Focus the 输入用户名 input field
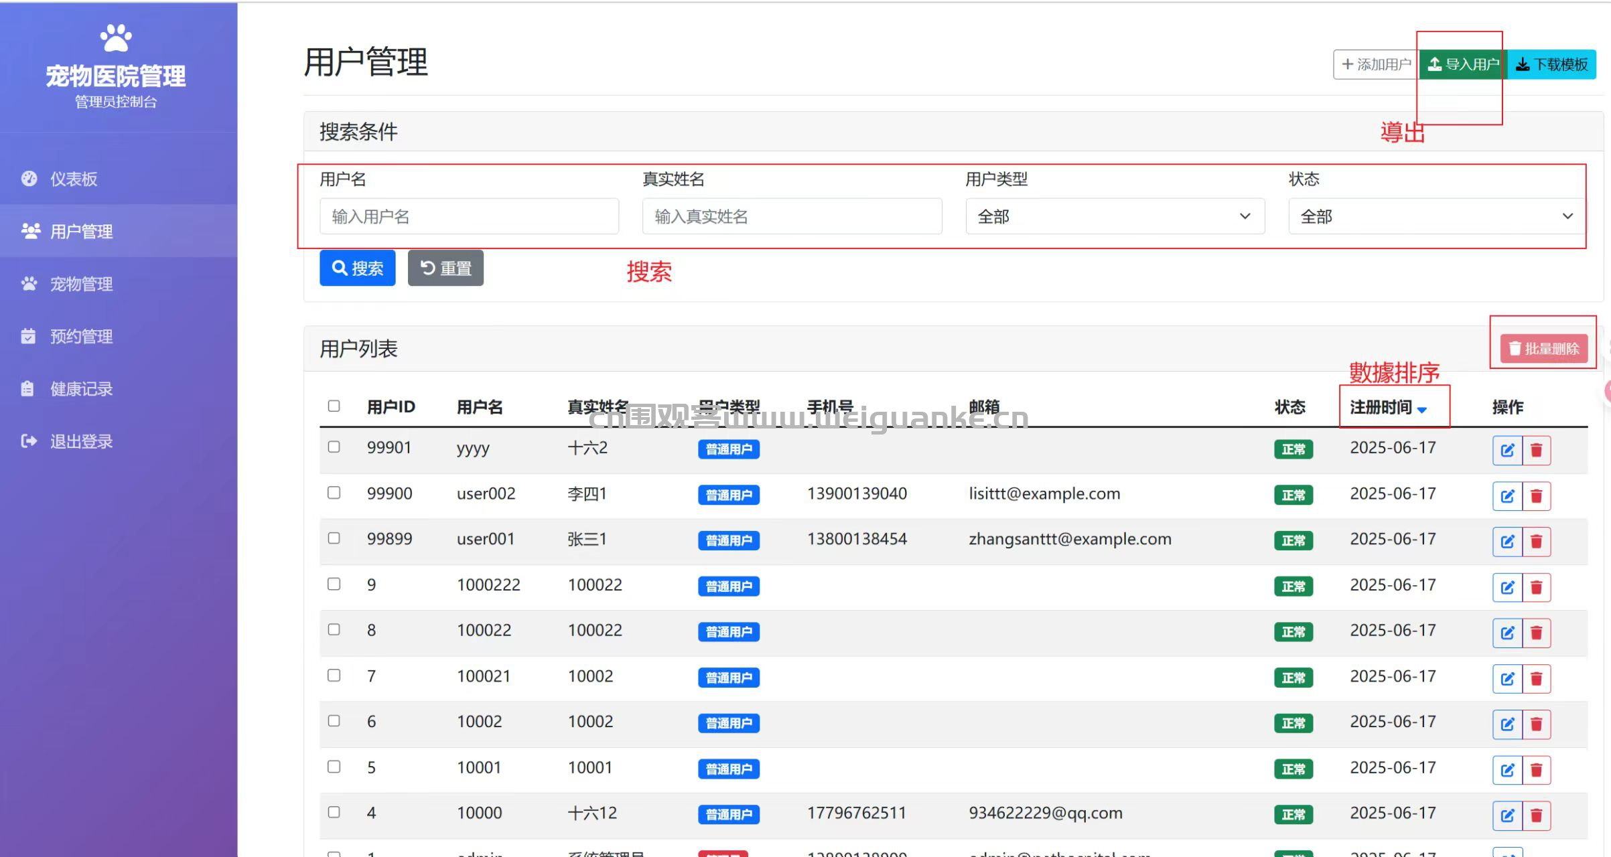 pyautogui.click(x=469, y=216)
